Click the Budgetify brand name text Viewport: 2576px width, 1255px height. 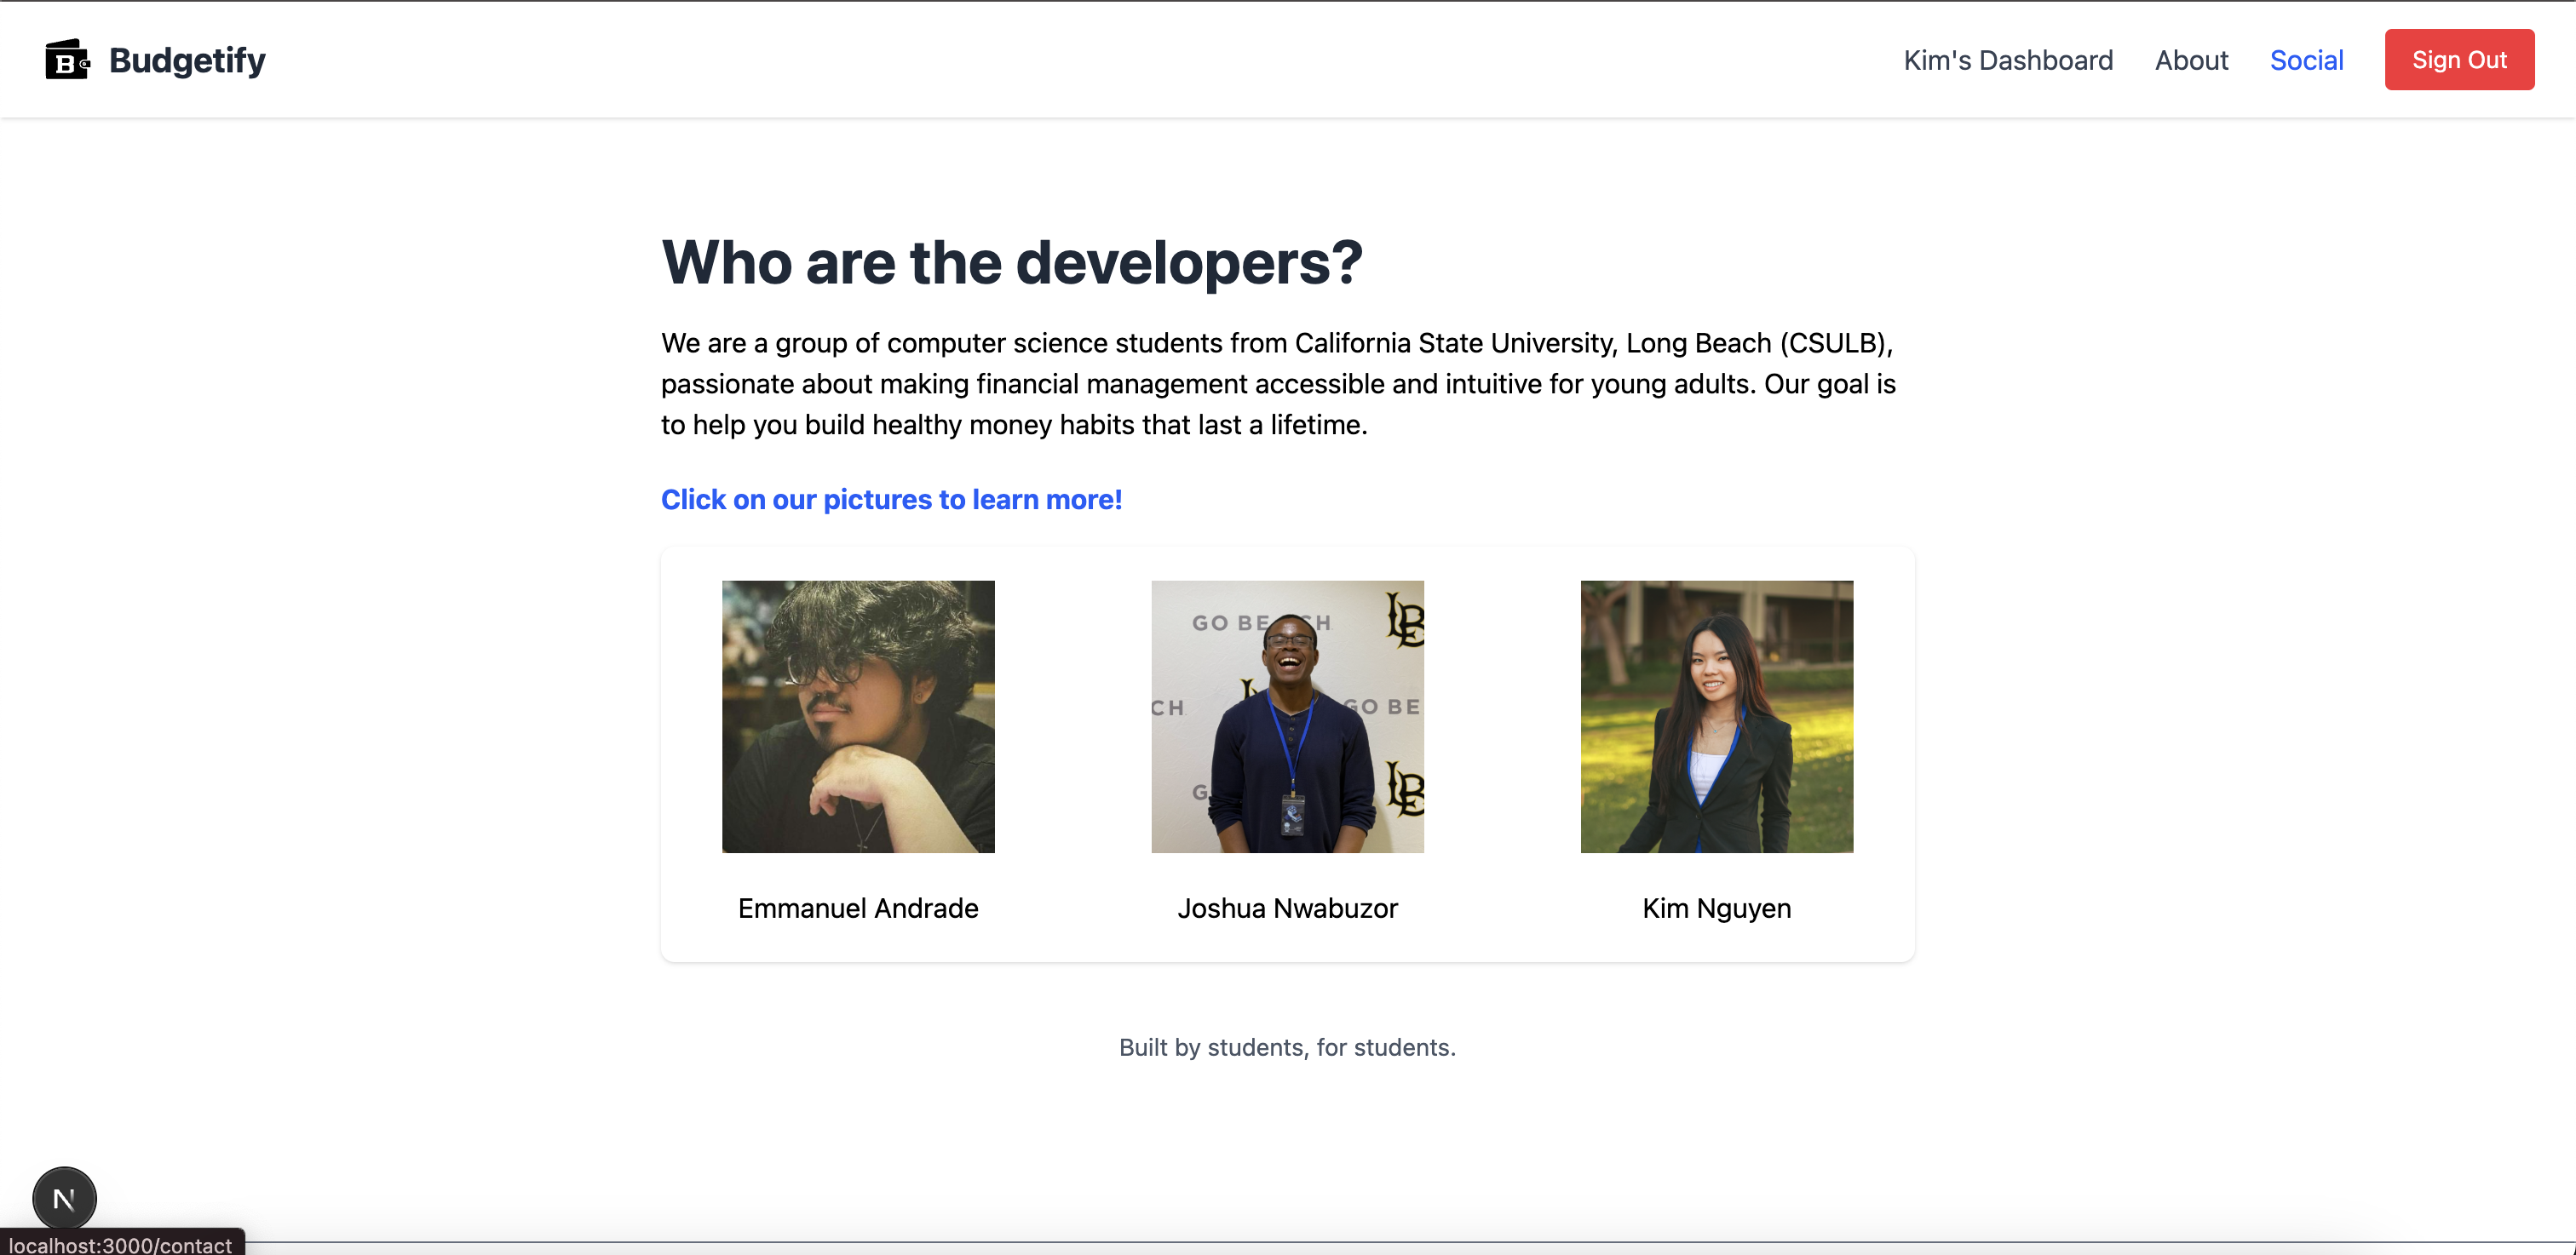click(187, 60)
